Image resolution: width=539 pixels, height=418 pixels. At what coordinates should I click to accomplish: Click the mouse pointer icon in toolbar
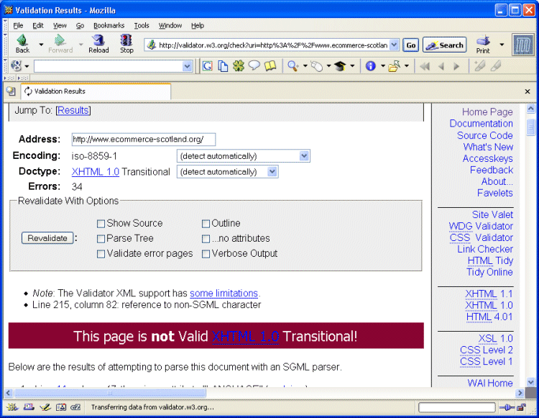[x=317, y=66]
